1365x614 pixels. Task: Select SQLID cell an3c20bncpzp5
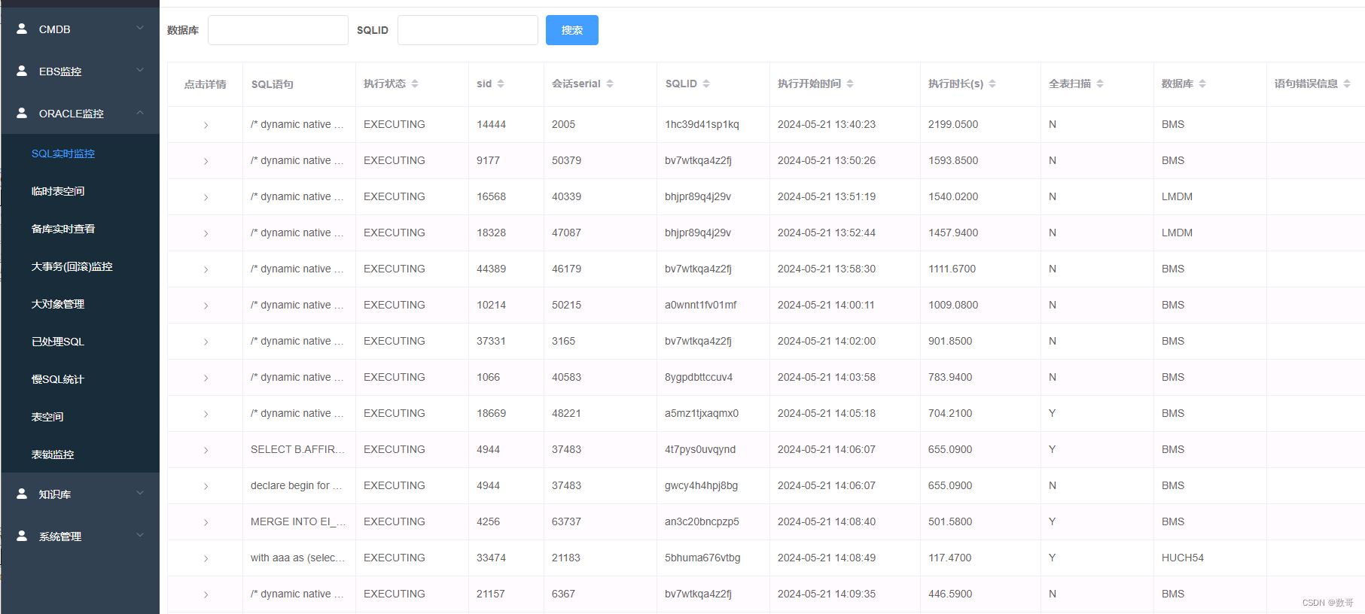[702, 521]
